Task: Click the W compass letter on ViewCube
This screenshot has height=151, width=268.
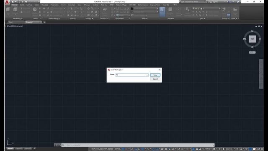Action: (x=245, y=39)
